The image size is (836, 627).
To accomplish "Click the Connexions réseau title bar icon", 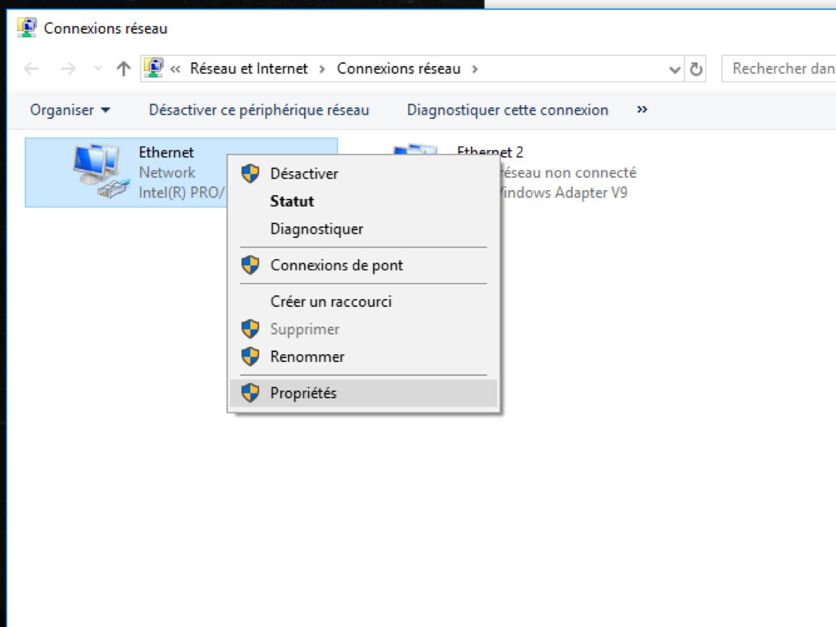I will (x=27, y=28).
